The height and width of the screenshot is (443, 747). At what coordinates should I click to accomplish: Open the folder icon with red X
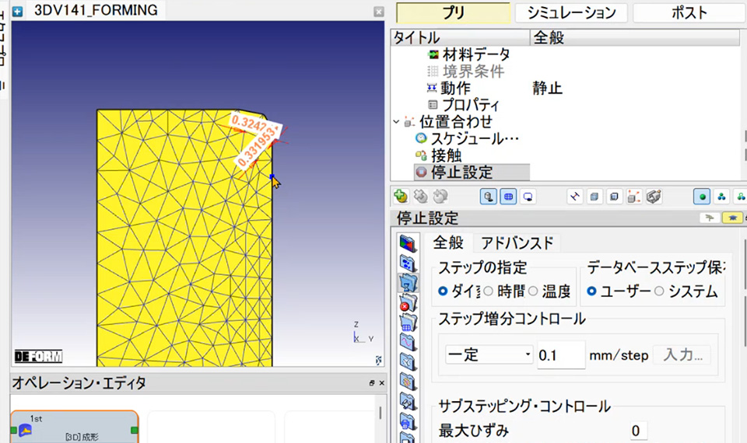pos(408,302)
